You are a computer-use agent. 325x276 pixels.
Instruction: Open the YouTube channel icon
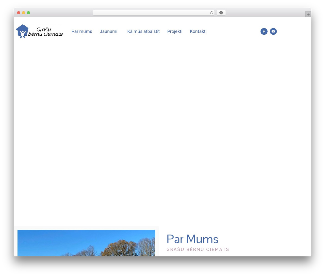[273, 31]
